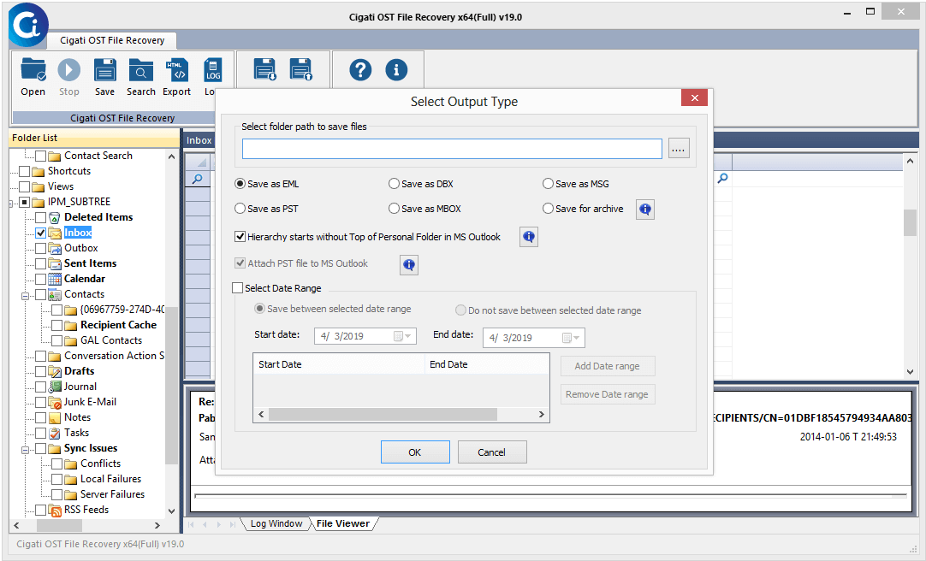
Task: Click the Deleted Items folder icon
Action: click(54, 217)
